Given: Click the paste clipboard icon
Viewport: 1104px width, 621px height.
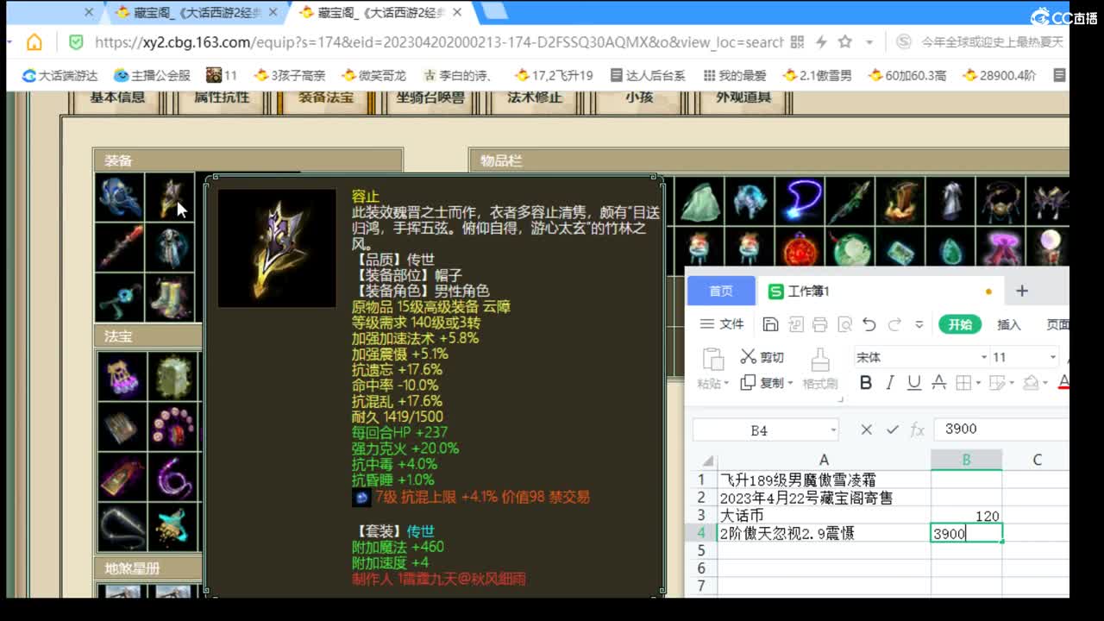Looking at the screenshot, I should (712, 360).
